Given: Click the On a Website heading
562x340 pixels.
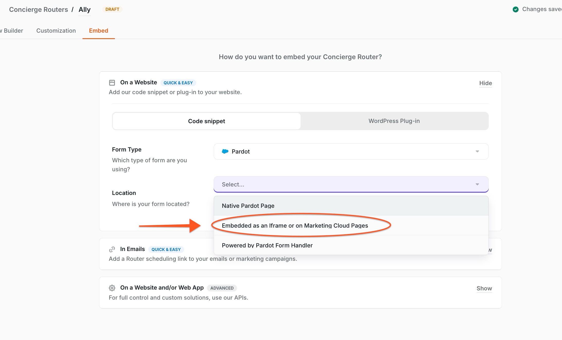Looking at the screenshot, I should point(139,82).
